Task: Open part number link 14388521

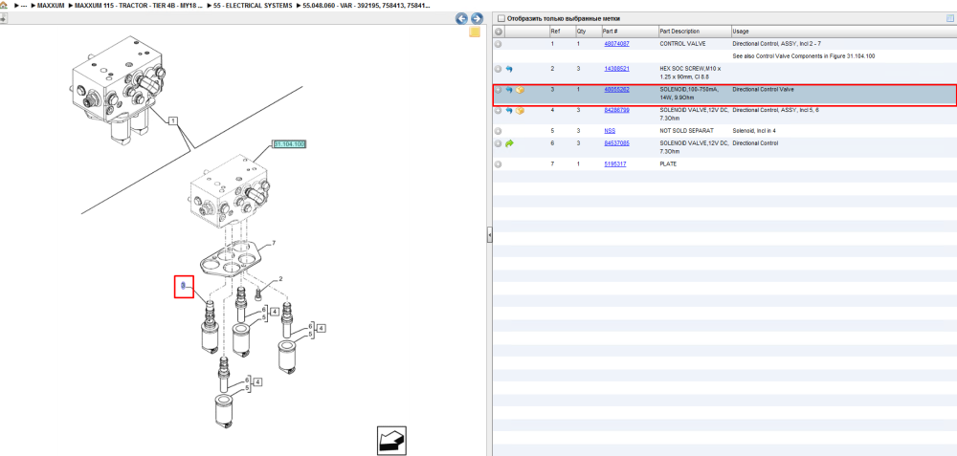Action: click(x=616, y=69)
